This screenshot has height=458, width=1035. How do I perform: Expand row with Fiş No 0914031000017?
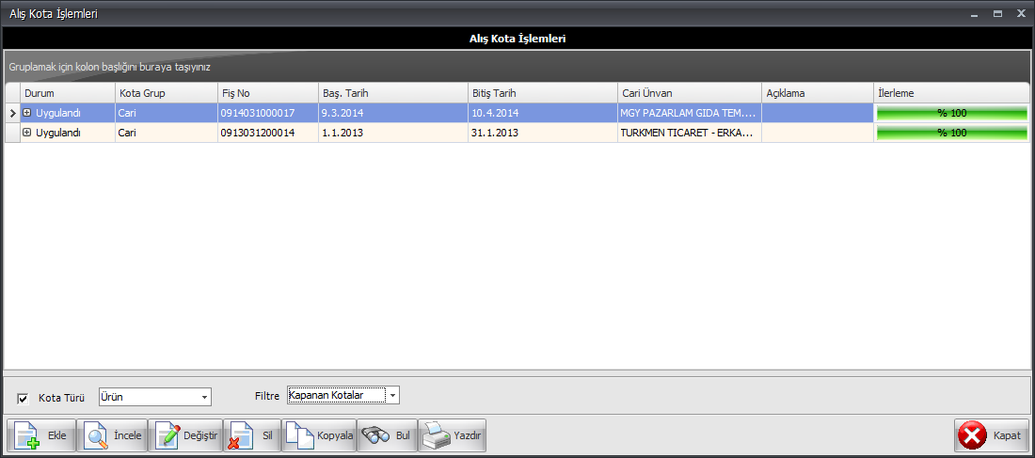coord(27,113)
